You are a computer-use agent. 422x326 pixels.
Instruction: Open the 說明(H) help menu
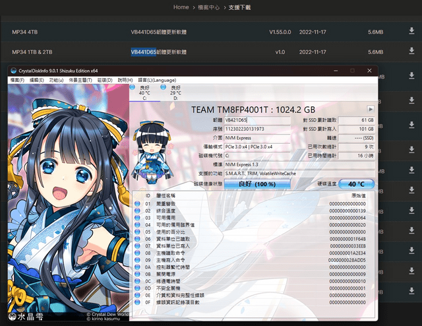125,80
